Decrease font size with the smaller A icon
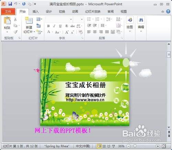This screenshot has width=172, height=150. (x=73, y=32)
